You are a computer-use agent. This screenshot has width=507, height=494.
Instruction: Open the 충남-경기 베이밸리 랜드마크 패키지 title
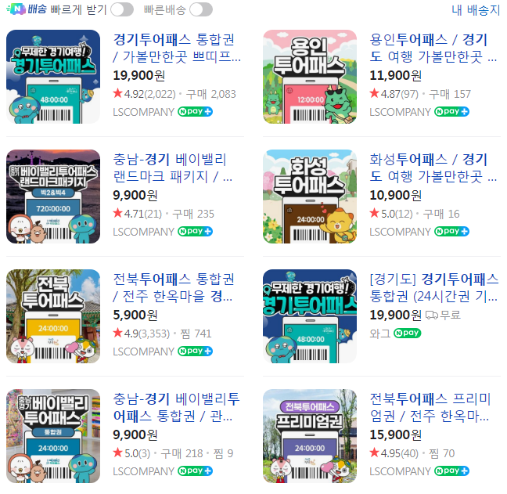pos(173,168)
